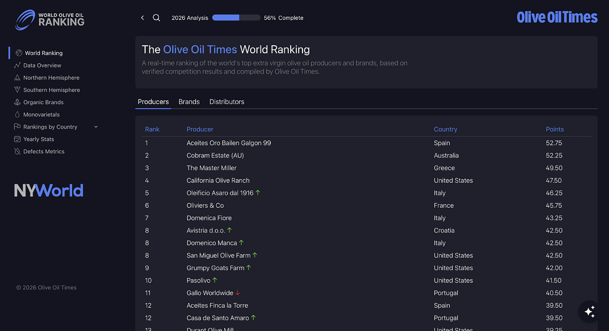Sort by the Points column header
609x331 pixels.
(x=555, y=129)
